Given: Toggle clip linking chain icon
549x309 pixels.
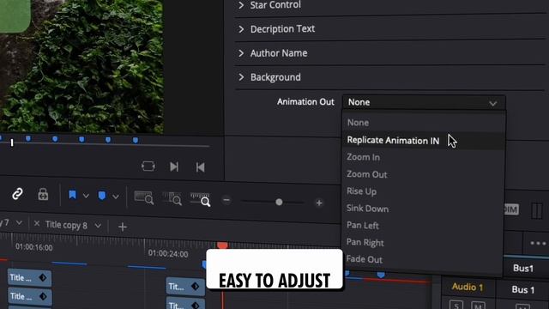Looking at the screenshot, I should coord(17,194).
